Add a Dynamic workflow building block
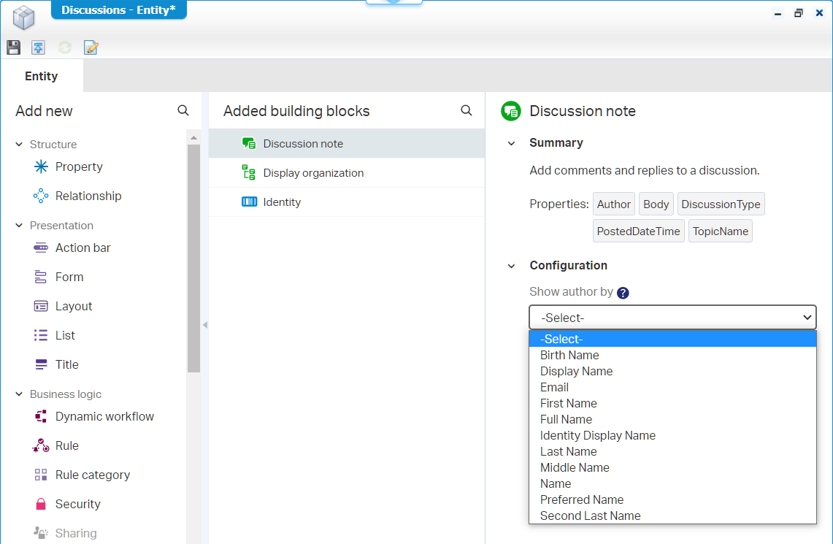 coord(104,416)
